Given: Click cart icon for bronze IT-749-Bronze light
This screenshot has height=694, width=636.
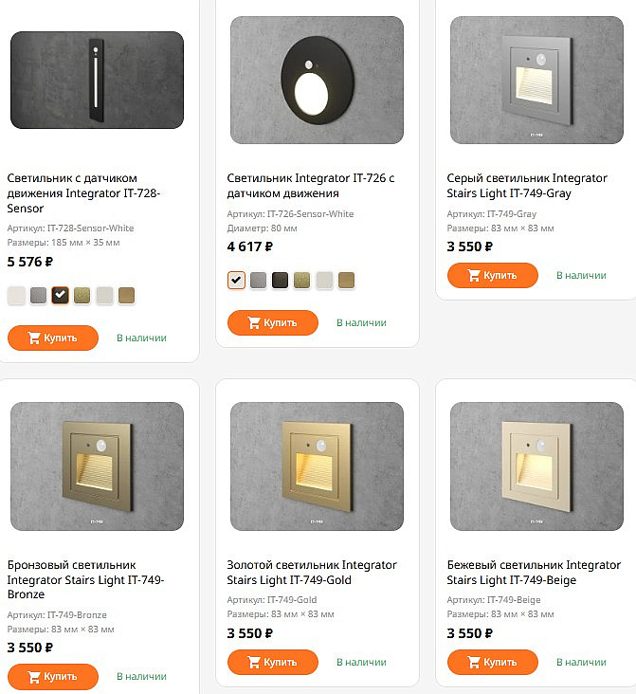Looking at the screenshot, I should coord(34,677).
